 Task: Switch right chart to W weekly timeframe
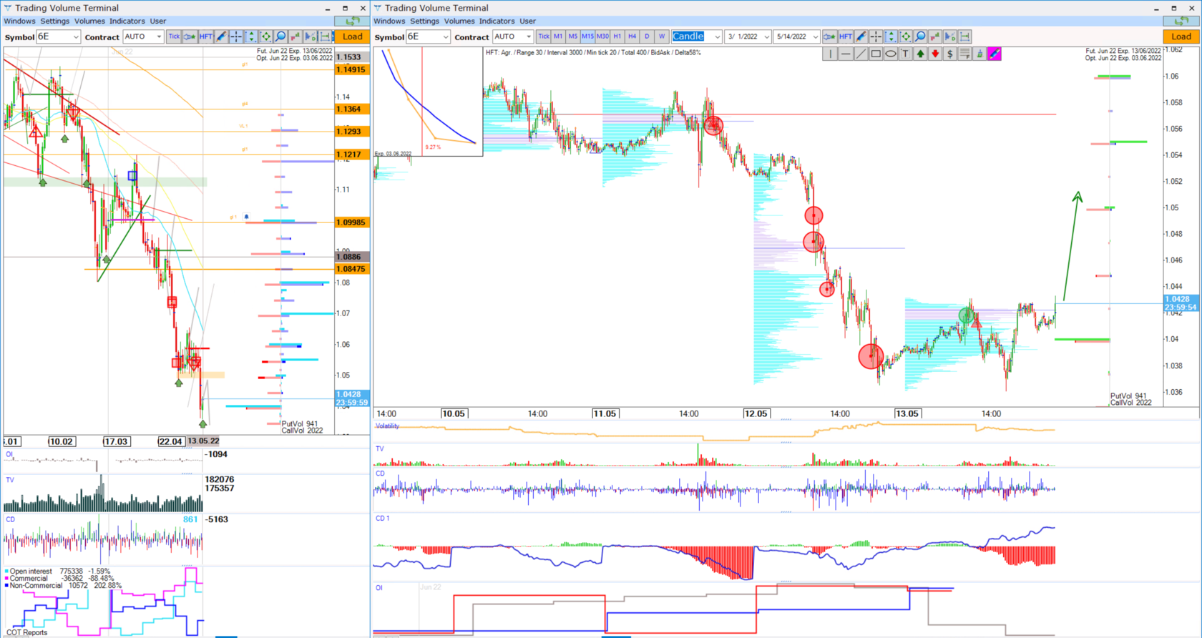point(662,36)
